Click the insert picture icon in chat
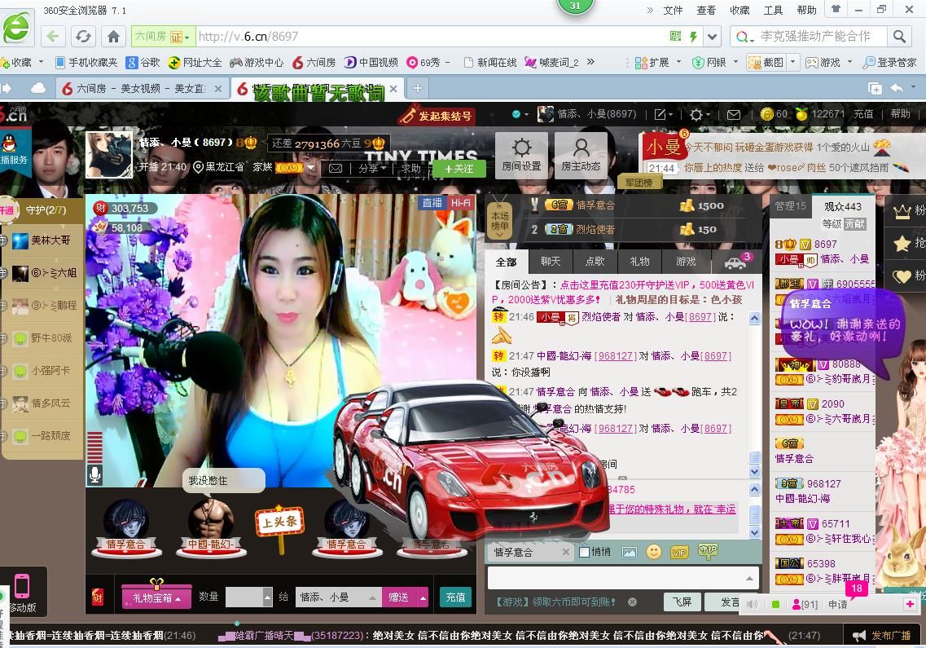 (x=629, y=552)
